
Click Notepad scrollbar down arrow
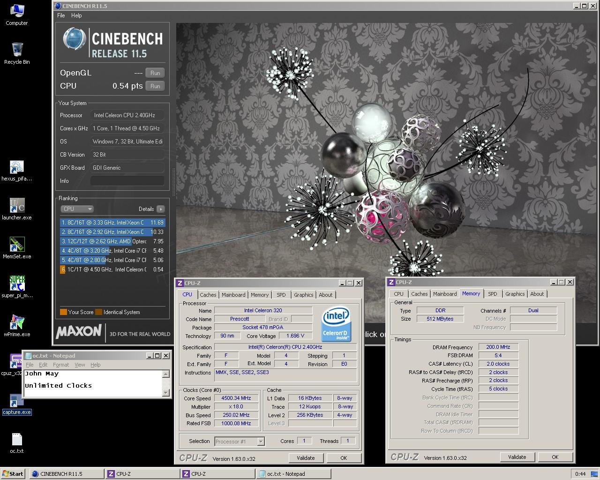tap(165, 393)
